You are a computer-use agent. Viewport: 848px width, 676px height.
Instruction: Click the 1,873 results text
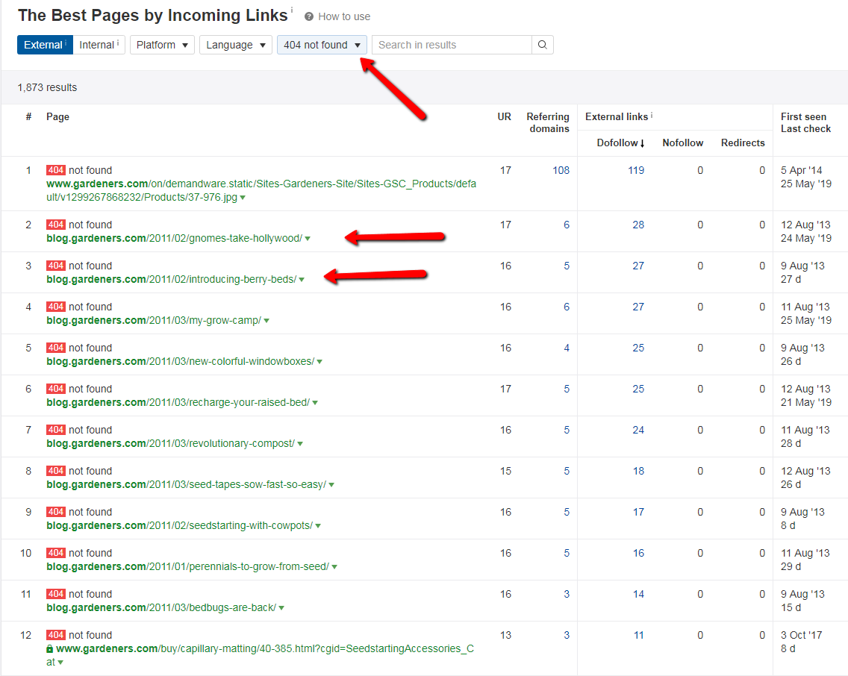47,87
